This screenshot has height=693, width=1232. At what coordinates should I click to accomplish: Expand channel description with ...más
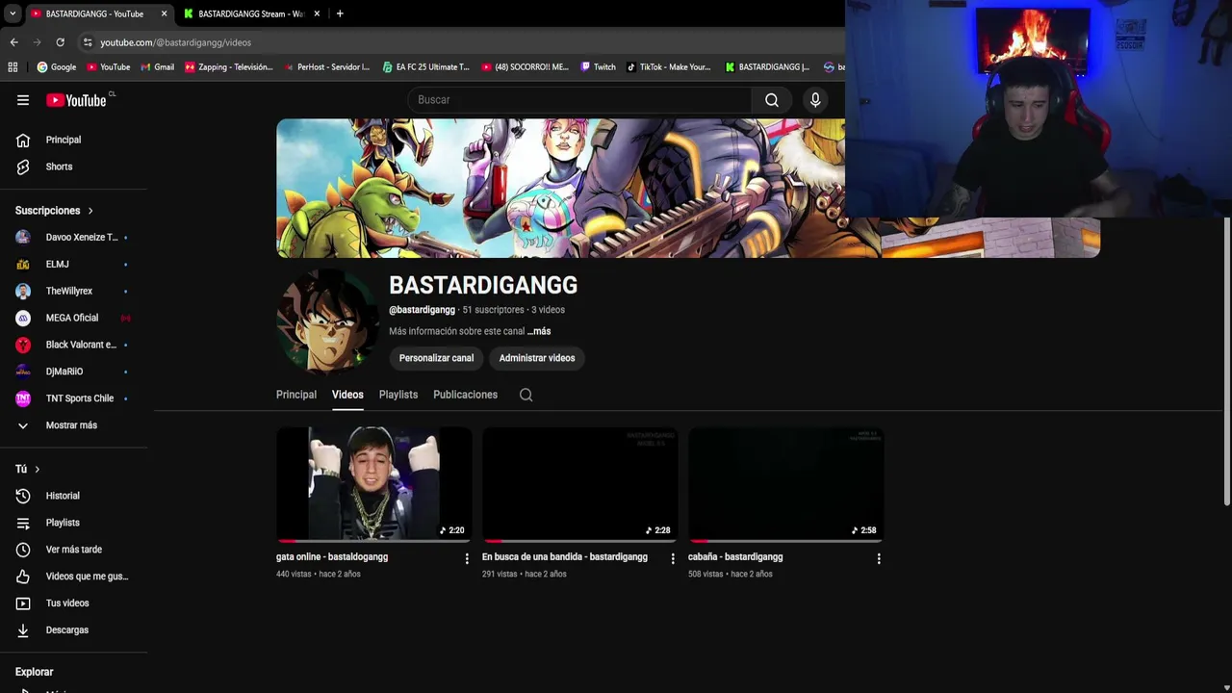(539, 331)
